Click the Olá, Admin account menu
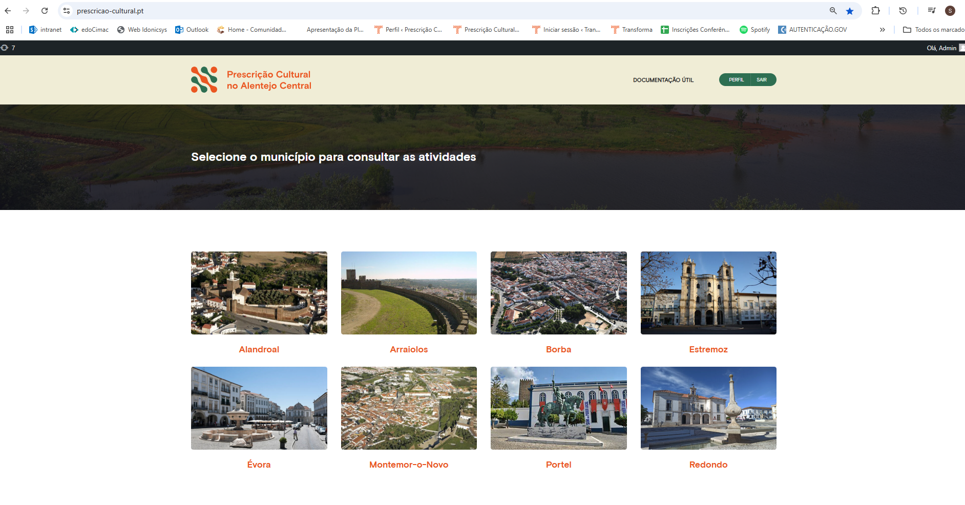The image size is (965, 505). (941, 48)
